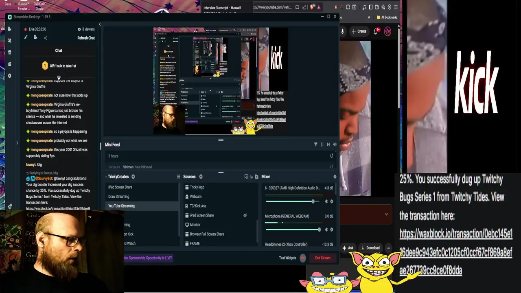Click the Ask button under YouTube video
Screen dimensions: 521x293
pyautogui.click(x=348, y=248)
